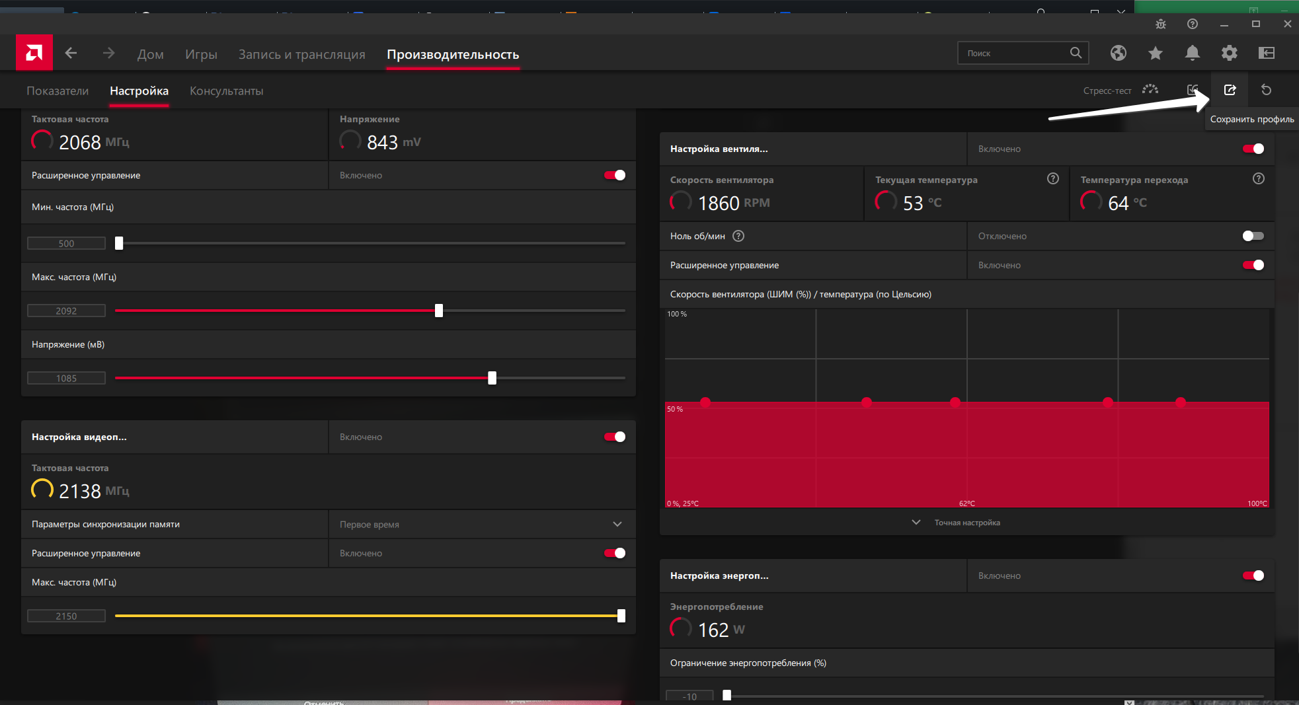Toggle fan tuning switch off
1299x705 pixels.
(1253, 149)
